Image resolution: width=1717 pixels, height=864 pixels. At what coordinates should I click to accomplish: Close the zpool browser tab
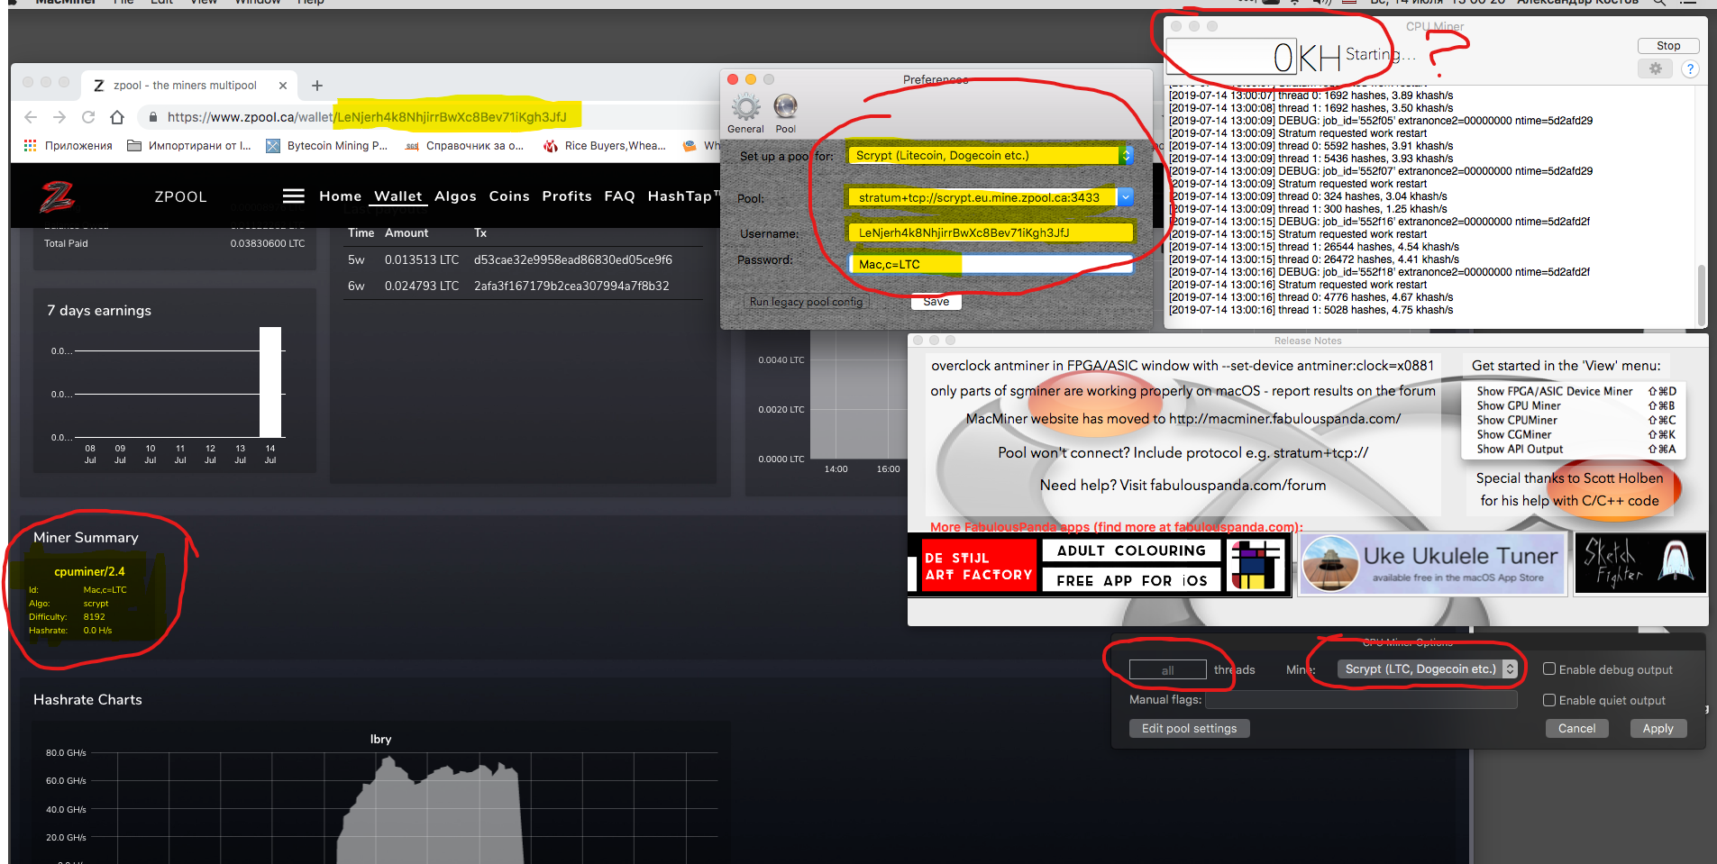(x=283, y=86)
